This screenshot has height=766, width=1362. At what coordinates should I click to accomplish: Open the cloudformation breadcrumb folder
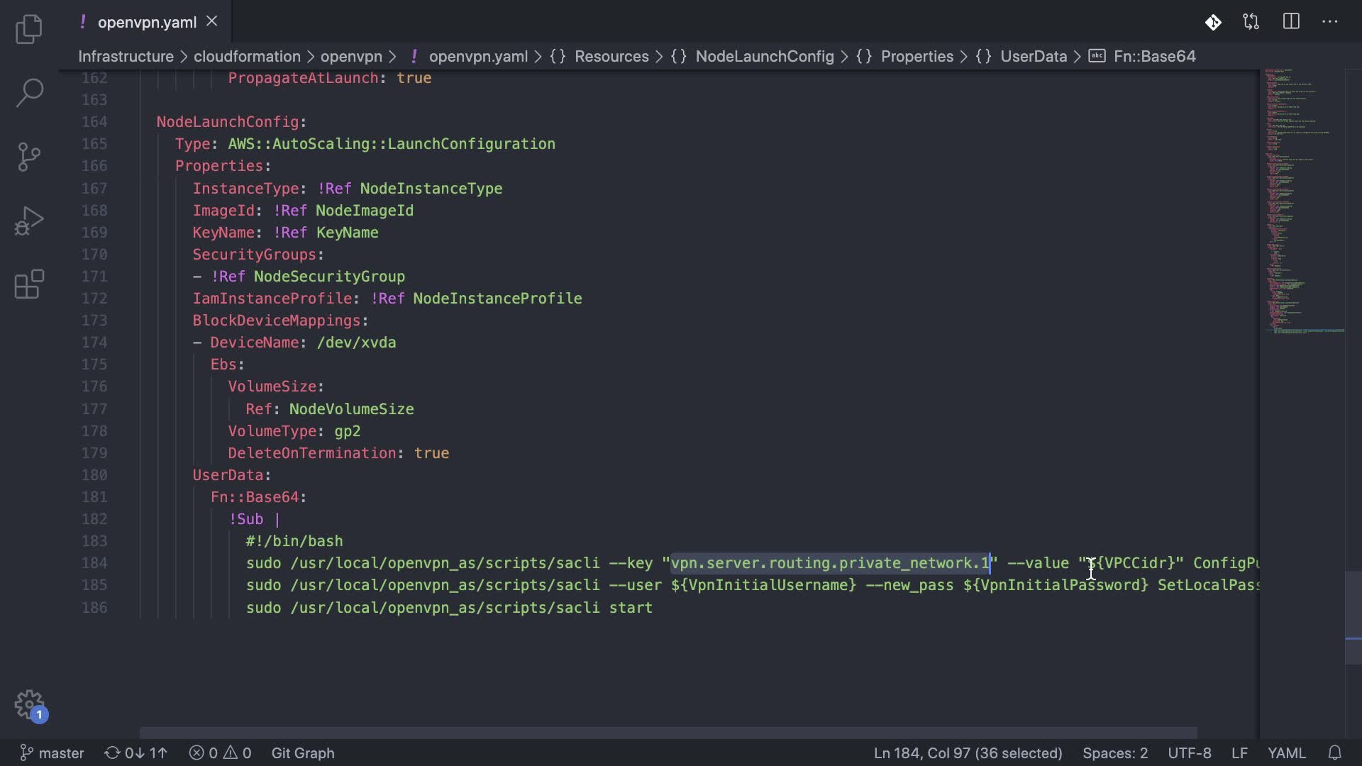point(247,56)
